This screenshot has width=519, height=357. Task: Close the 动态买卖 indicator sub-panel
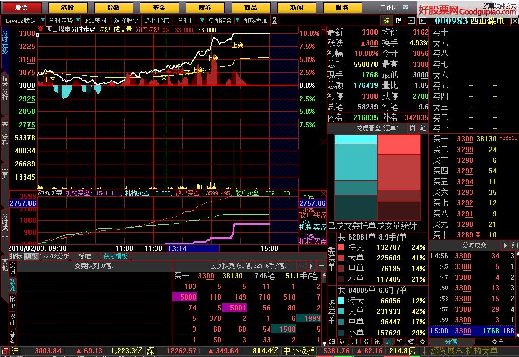324,193
